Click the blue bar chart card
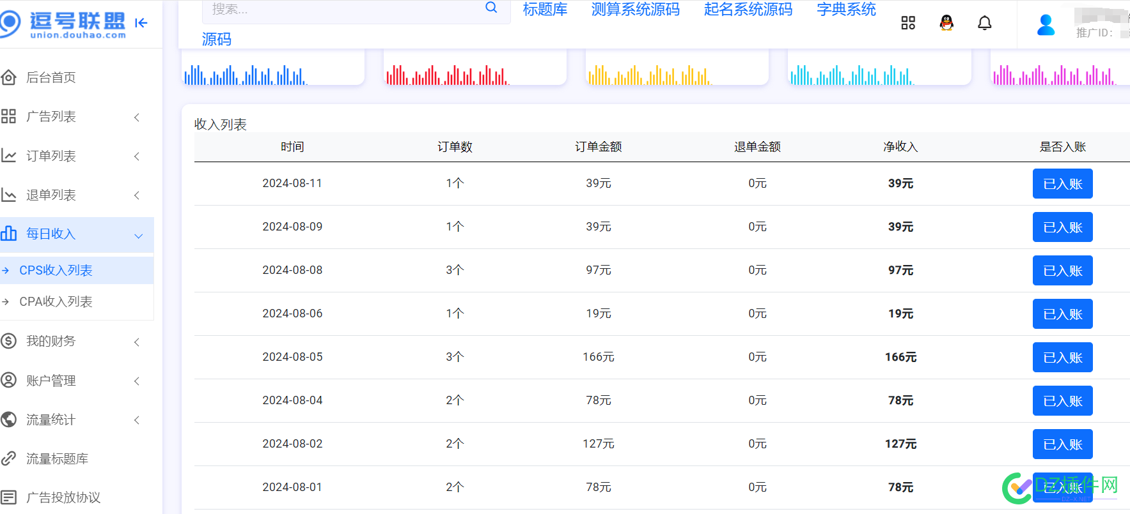This screenshot has width=1130, height=514. click(x=273, y=68)
